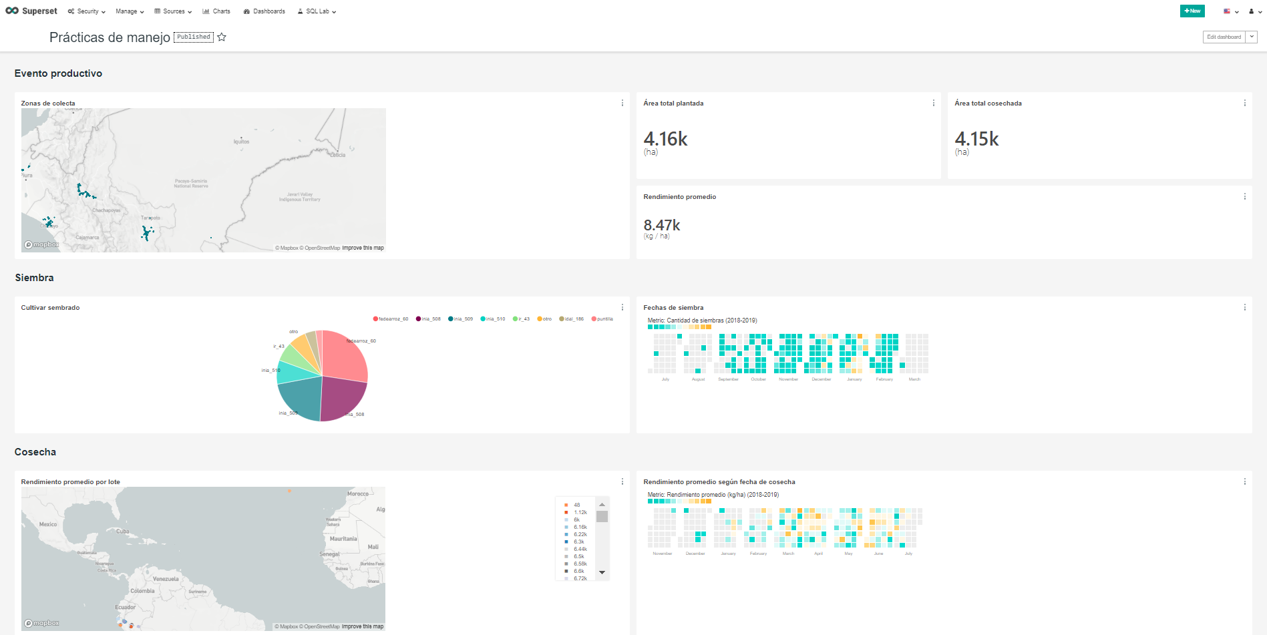
Task: Click the 6.3k blue legend swatch
Action: [x=566, y=542]
